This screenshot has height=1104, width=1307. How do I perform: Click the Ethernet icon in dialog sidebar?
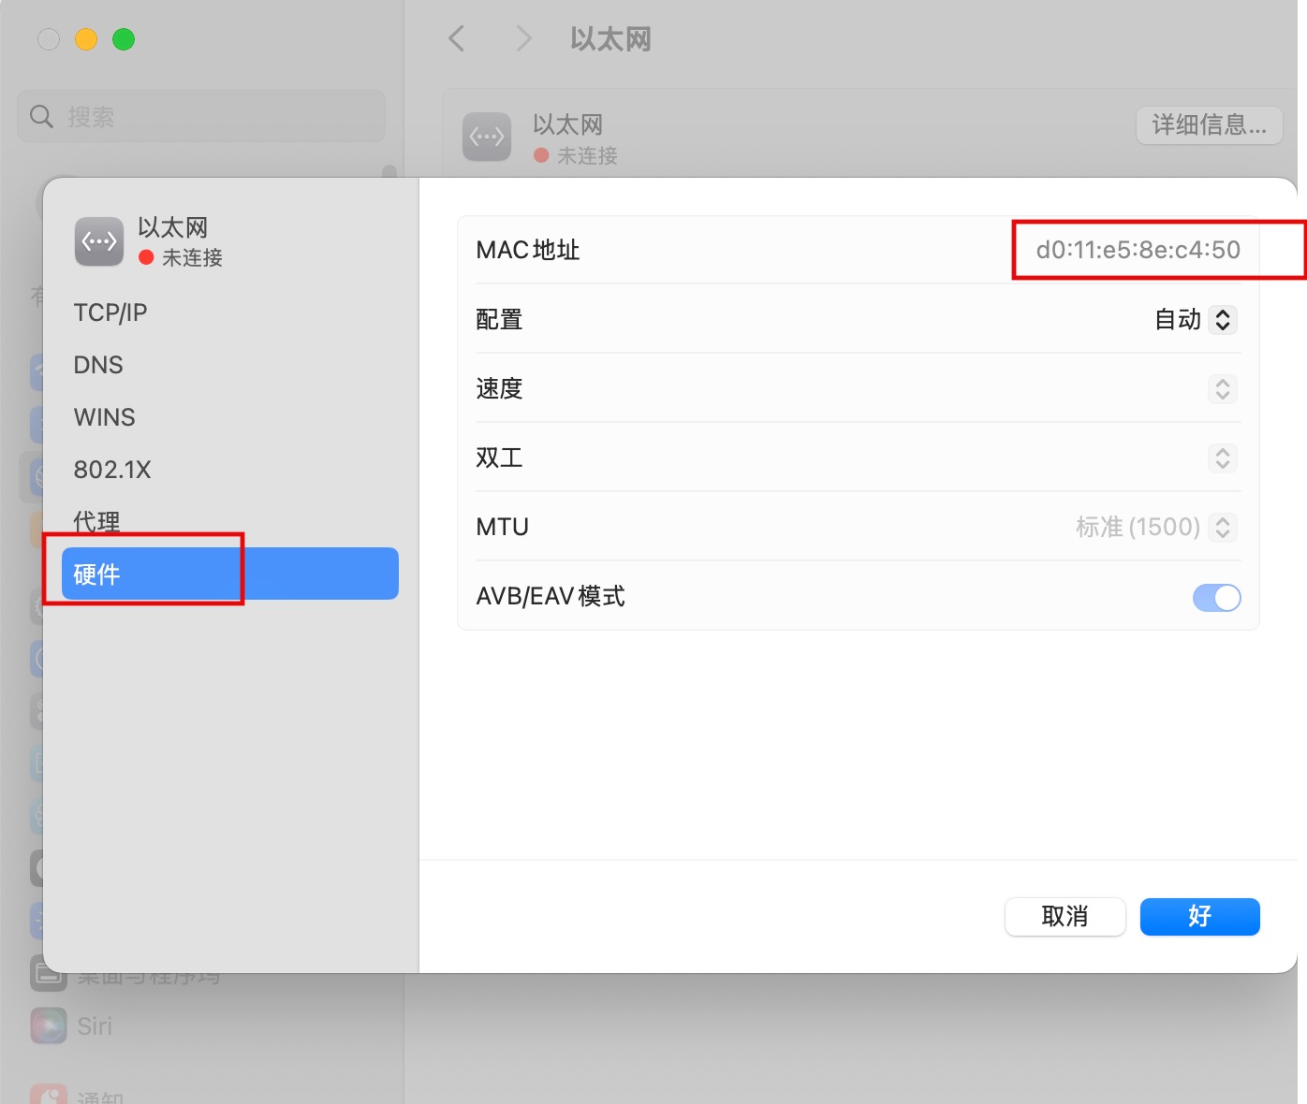(98, 242)
